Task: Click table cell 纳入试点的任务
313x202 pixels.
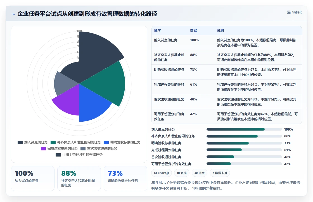Action: pyautogui.click(x=166, y=40)
